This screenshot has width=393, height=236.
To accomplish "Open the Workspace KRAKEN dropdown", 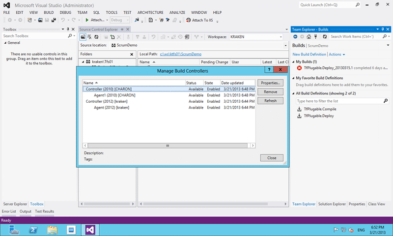I will [281, 37].
